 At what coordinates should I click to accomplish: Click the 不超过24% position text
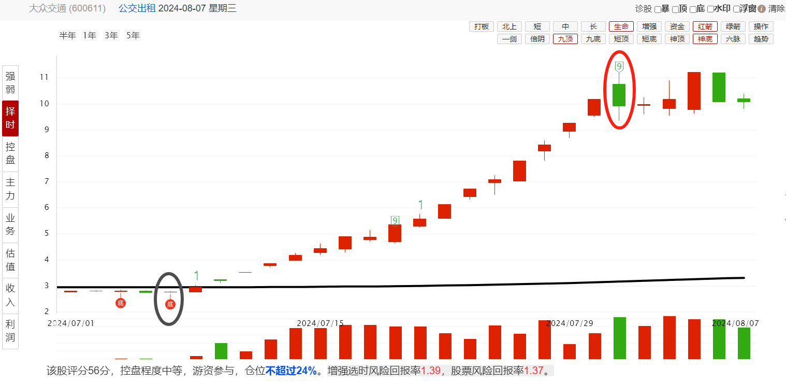290,371
